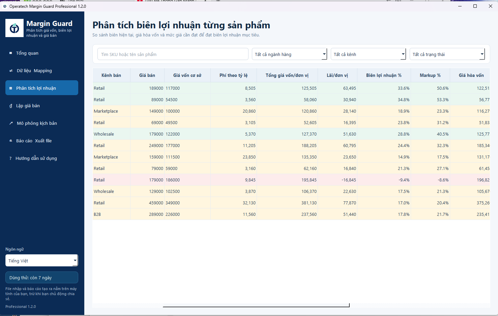Screen dimensions: 498x316
Task: Sort by Giá vốn cơ sở header
Action: pyautogui.click(x=187, y=75)
